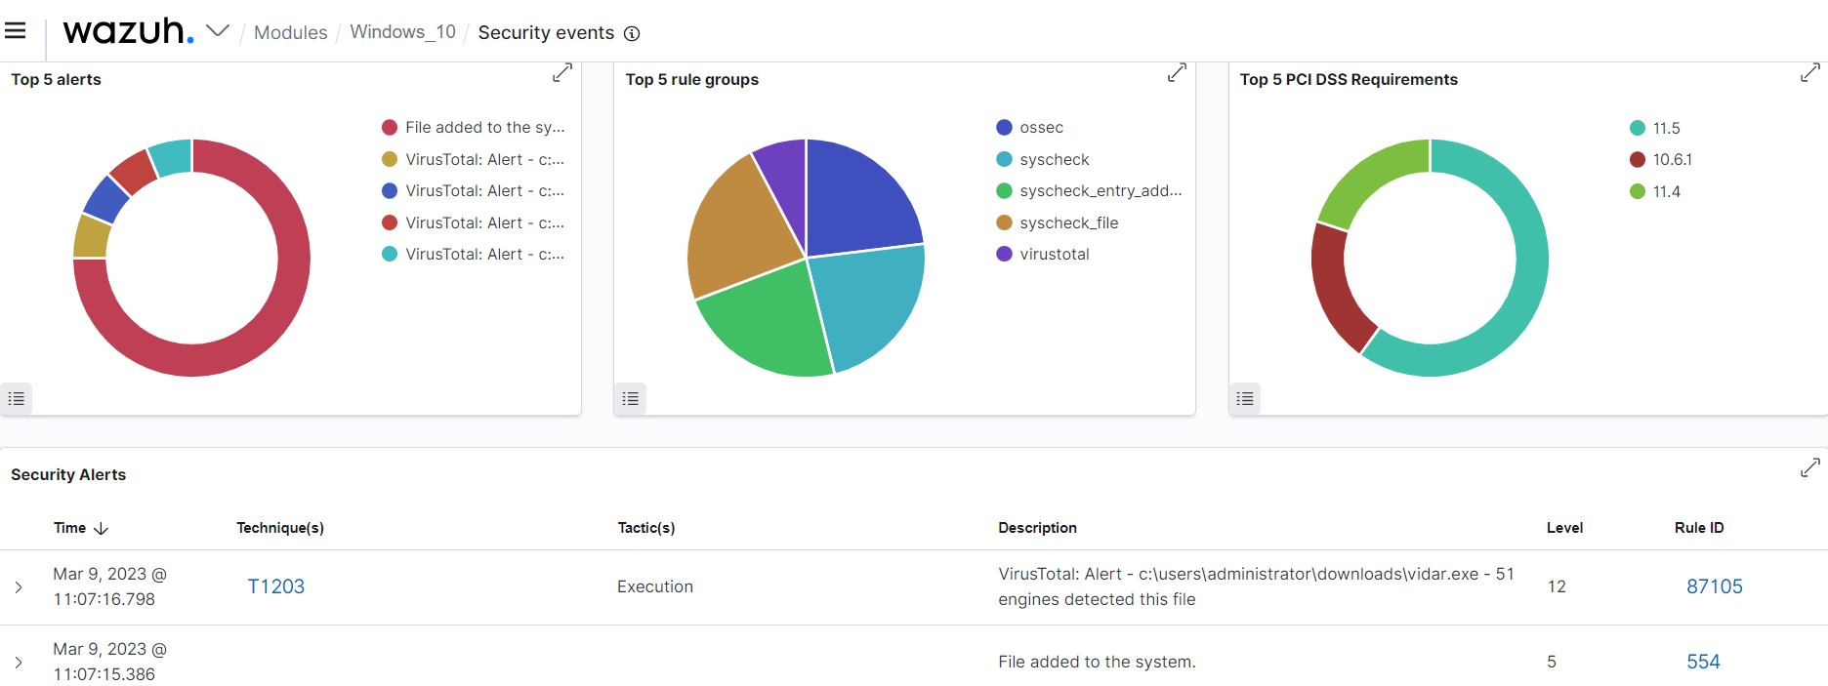Click the yellow VirusTotal Alert legend dot
The height and width of the screenshot is (686, 1828).
coord(390,159)
